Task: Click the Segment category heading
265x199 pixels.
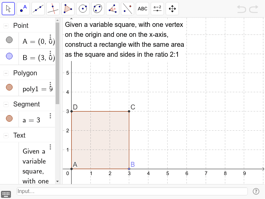Action: [26, 104]
